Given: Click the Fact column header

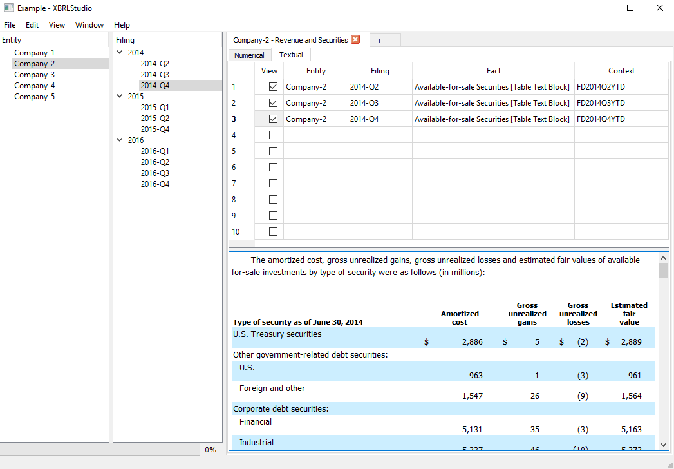Looking at the screenshot, I should pyautogui.click(x=494, y=71).
